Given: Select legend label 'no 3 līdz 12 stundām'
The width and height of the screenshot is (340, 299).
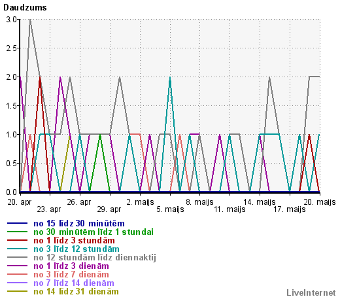Looking at the screenshot, I should click(x=76, y=249).
